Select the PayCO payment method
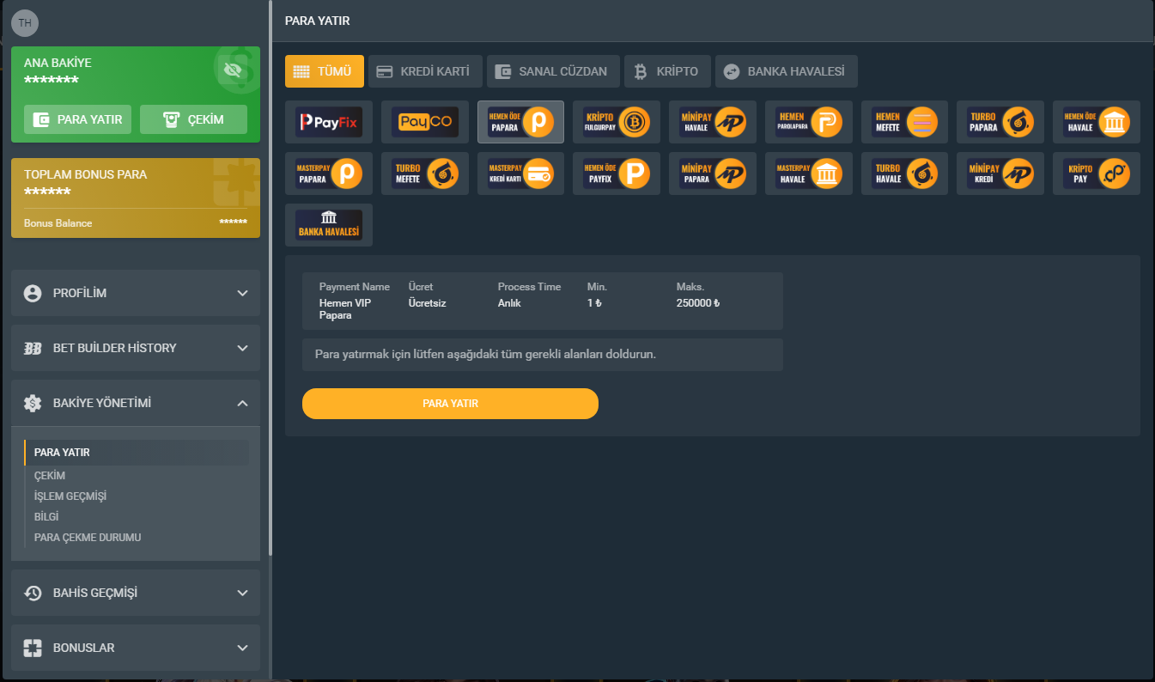The image size is (1155, 682). click(x=425, y=122)
